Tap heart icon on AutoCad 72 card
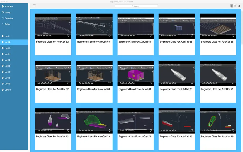The width and height of the screenshot is (243, 152). (68, 131)
